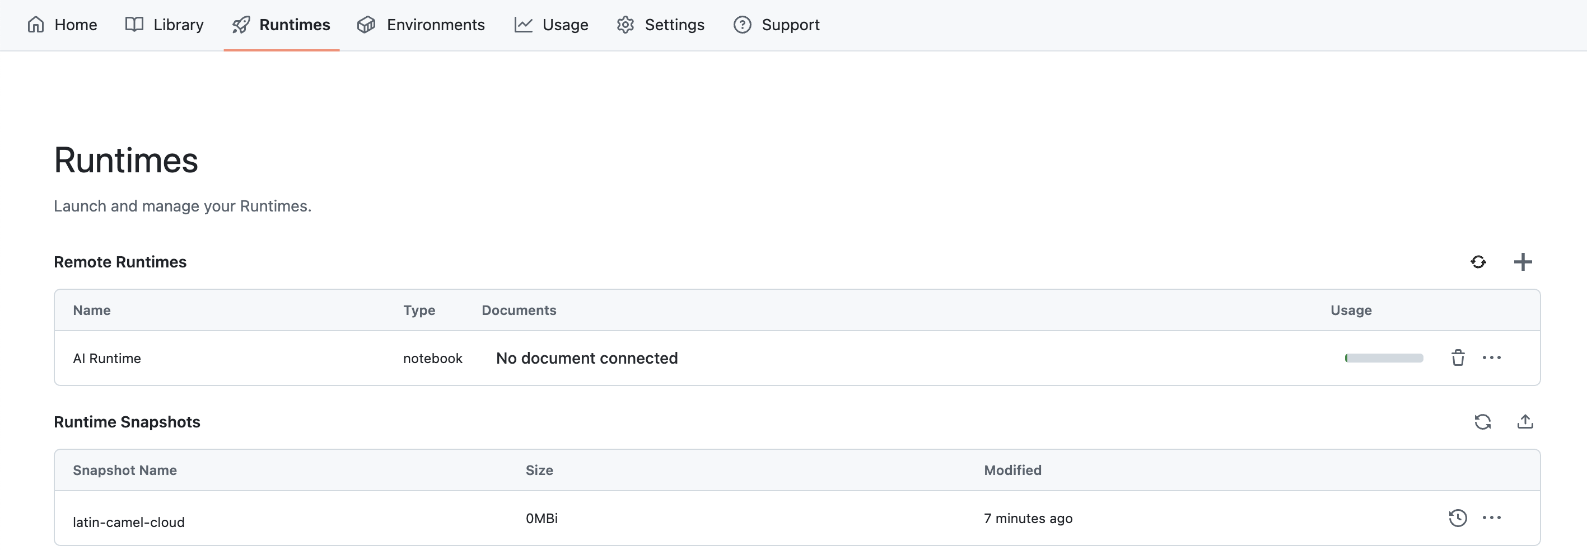The height and width of the screenshot is (555, 1587).
Task: Click the AI Runtime usage bar
Action: 1384,358
